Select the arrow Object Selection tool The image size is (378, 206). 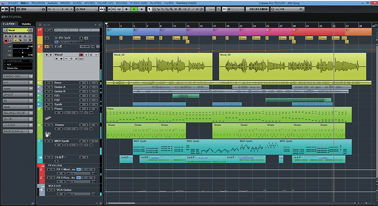(x=150, y=9)
